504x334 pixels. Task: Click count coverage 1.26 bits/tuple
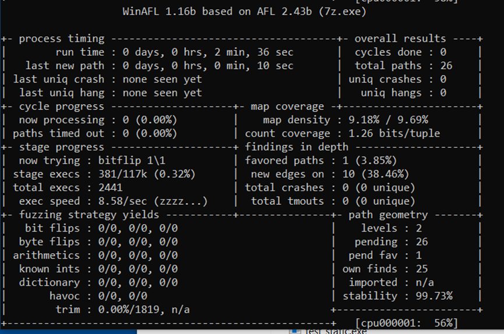click(394, 133)
